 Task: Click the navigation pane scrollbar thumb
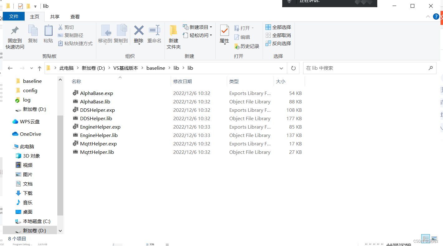[60, 165]
